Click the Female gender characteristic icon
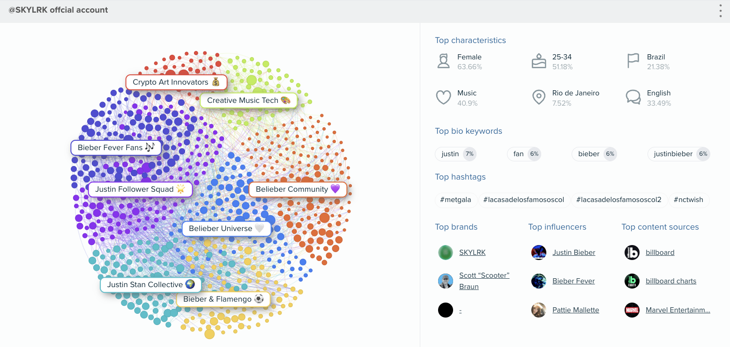Image resolution: width=730 pixels, height=347 pixels. 443,61
